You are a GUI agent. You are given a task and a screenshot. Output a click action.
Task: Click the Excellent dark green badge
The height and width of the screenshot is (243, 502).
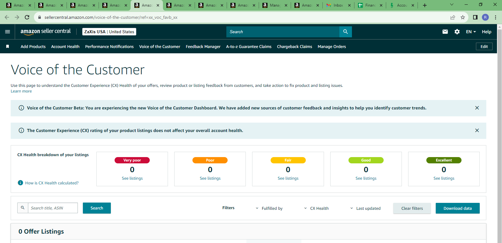(x=444, y=160)
